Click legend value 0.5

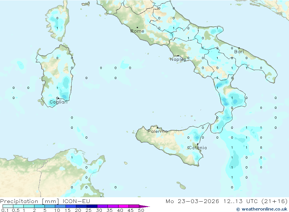pyautogui.click(x=16, y=210)
